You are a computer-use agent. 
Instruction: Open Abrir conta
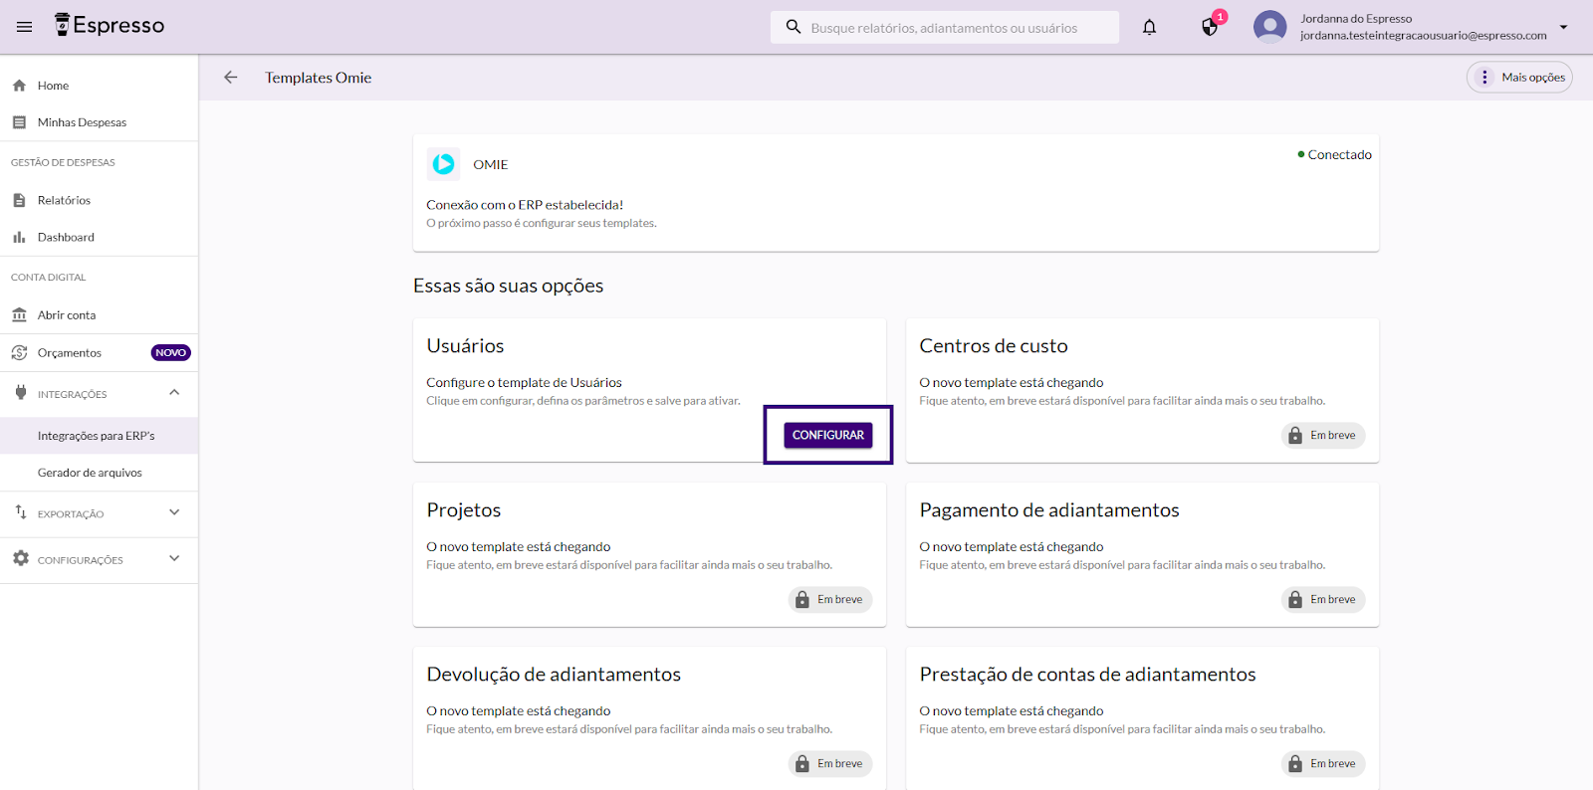99,314
